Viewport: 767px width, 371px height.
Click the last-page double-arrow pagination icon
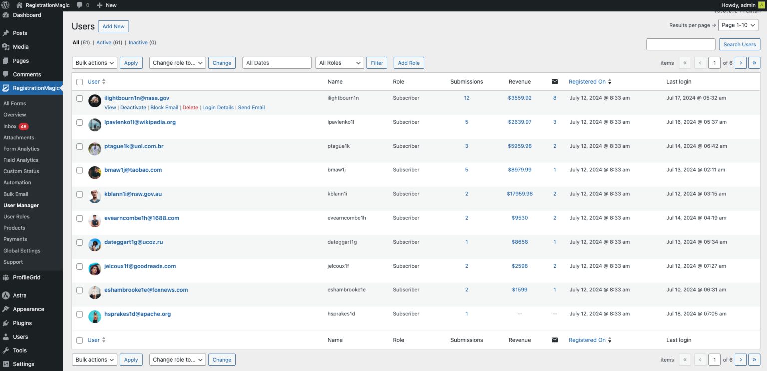coord(754,63)
